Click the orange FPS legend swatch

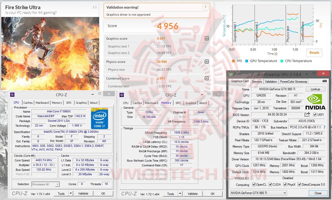233,61
